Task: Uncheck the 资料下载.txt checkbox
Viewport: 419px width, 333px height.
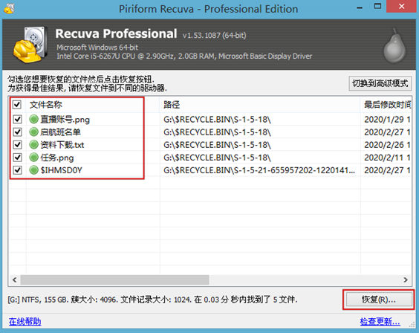Action: 18,145
